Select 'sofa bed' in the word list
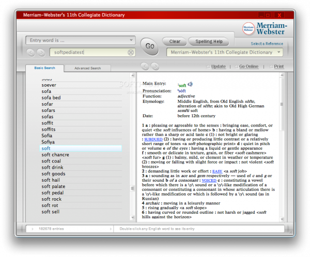The height and width of the screenshot is (257, 310). [81, 98]
